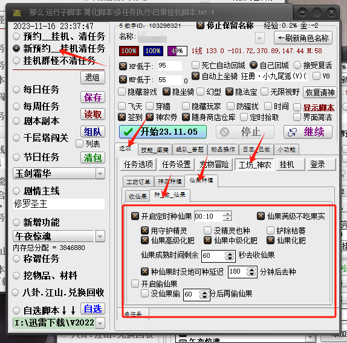Screen dimensions: 347x343
Task: Select the 每日任务 radio button
Action: pyautogui.click(x=16, y=89)
